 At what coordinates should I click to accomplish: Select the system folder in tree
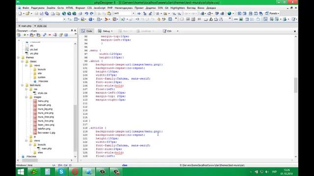(41, 77)
